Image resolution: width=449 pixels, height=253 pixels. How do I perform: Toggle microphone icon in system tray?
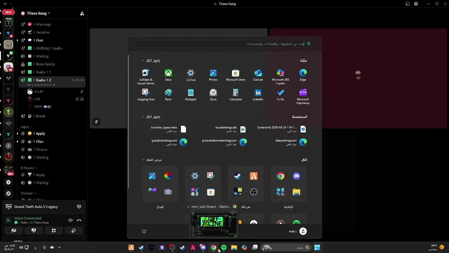(x=44, y=248)
